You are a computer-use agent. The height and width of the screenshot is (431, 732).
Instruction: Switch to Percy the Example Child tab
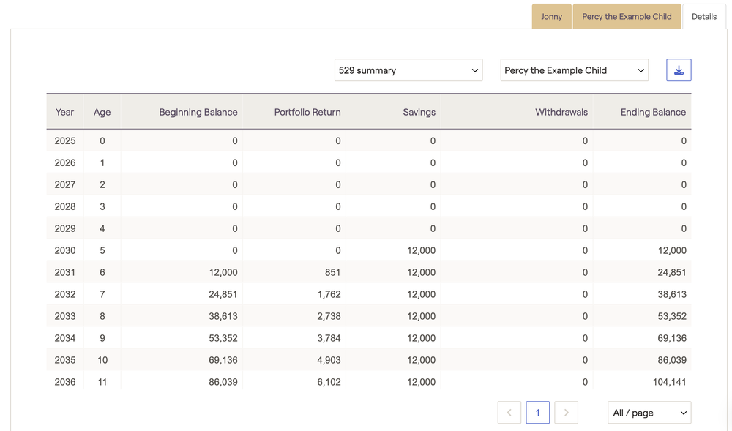pyautogui.click(x=627, y=16)
